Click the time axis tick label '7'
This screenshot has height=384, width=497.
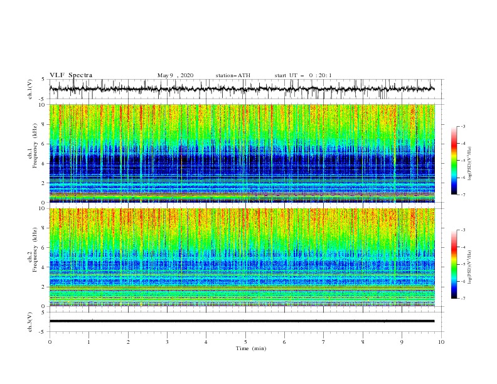click(324, 342)
